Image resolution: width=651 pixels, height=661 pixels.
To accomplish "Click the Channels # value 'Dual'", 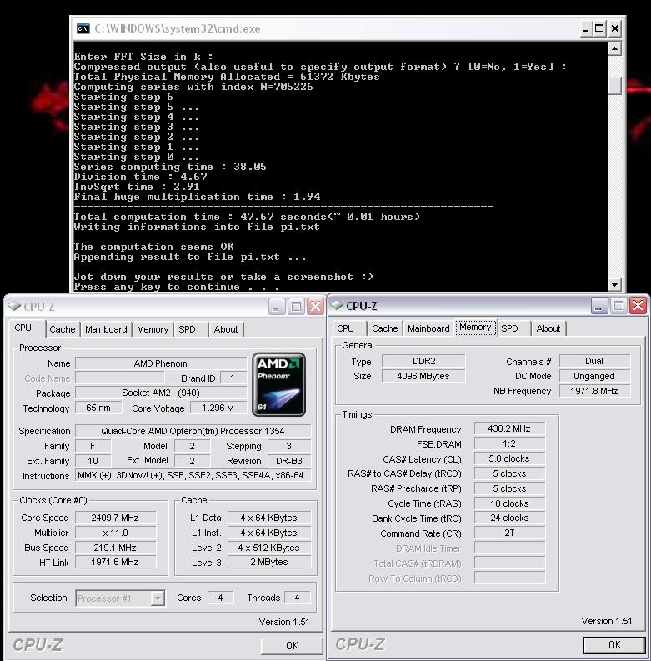I will tap(594, 361).
